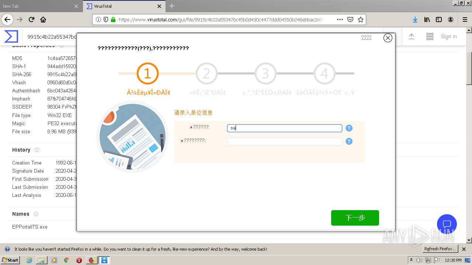The height and width of the screenshot is (265, 472).
Task: Focus the input field containing 'sa'
Action: [x=285, y=128]
